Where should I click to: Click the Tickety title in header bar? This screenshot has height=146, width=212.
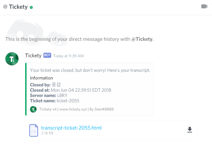pyautogui.click(x=18, y=7)
